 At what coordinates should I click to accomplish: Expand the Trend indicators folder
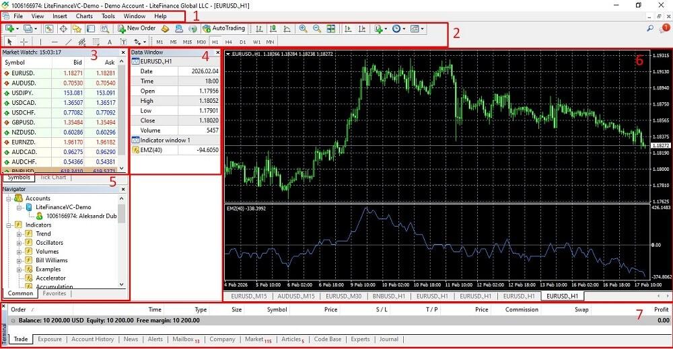[x=20, y=234]
